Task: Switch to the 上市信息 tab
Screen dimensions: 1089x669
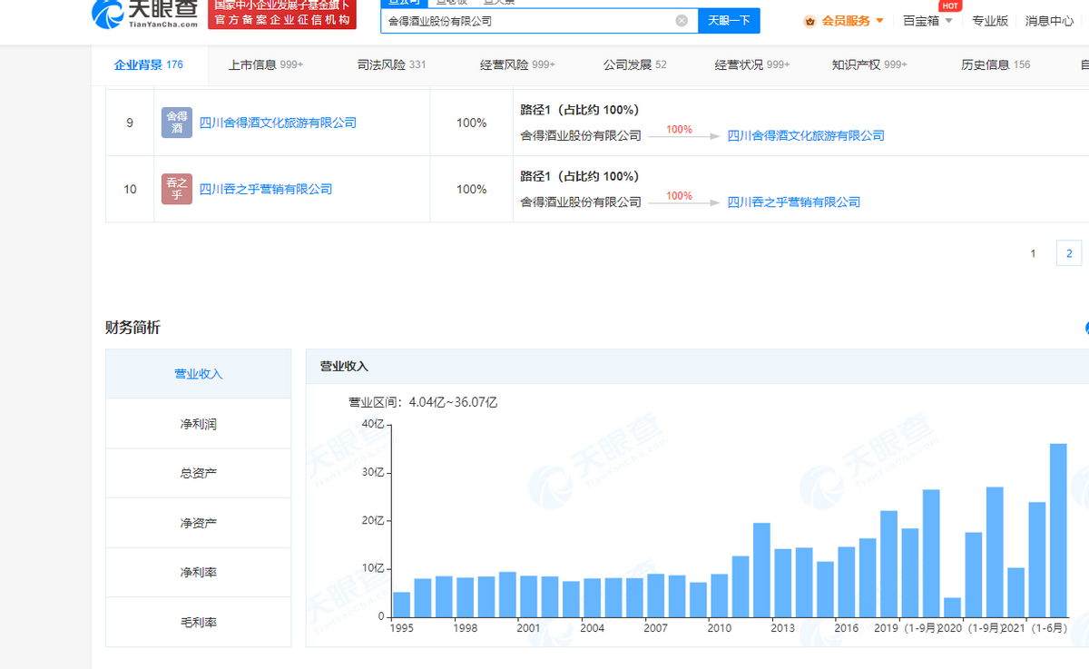Action: click(266, 65)
